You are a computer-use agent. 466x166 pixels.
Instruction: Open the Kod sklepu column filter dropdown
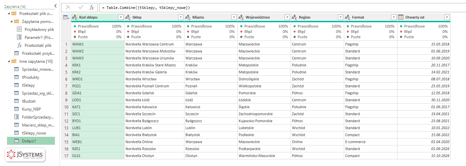(120, 17)
